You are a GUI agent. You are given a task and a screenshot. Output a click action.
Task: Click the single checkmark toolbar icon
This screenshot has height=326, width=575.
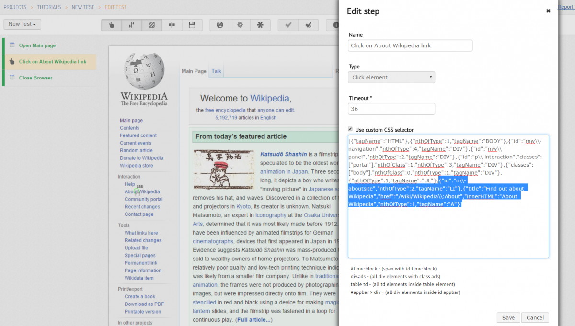click(x=288, y=25)
